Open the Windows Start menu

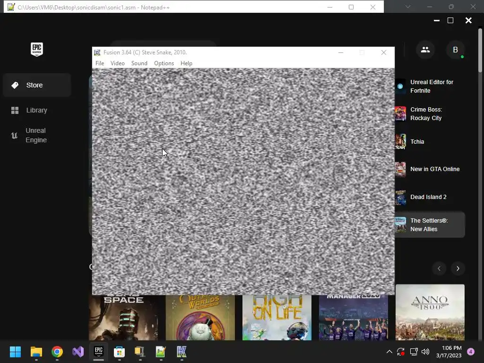[15, 352]
